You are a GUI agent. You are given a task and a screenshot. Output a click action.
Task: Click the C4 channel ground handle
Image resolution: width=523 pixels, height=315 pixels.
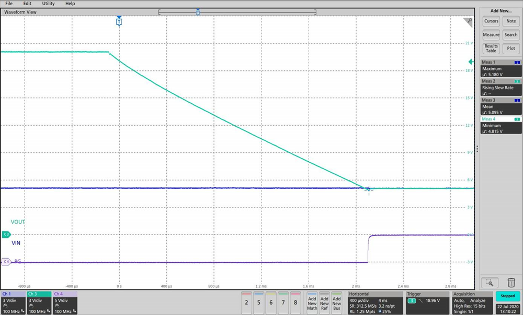(x=6, y=262)
